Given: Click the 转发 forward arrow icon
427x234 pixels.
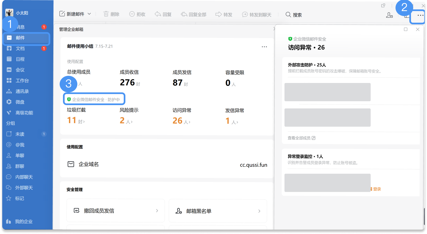Looking at the screenshot, I should point(218,14).
